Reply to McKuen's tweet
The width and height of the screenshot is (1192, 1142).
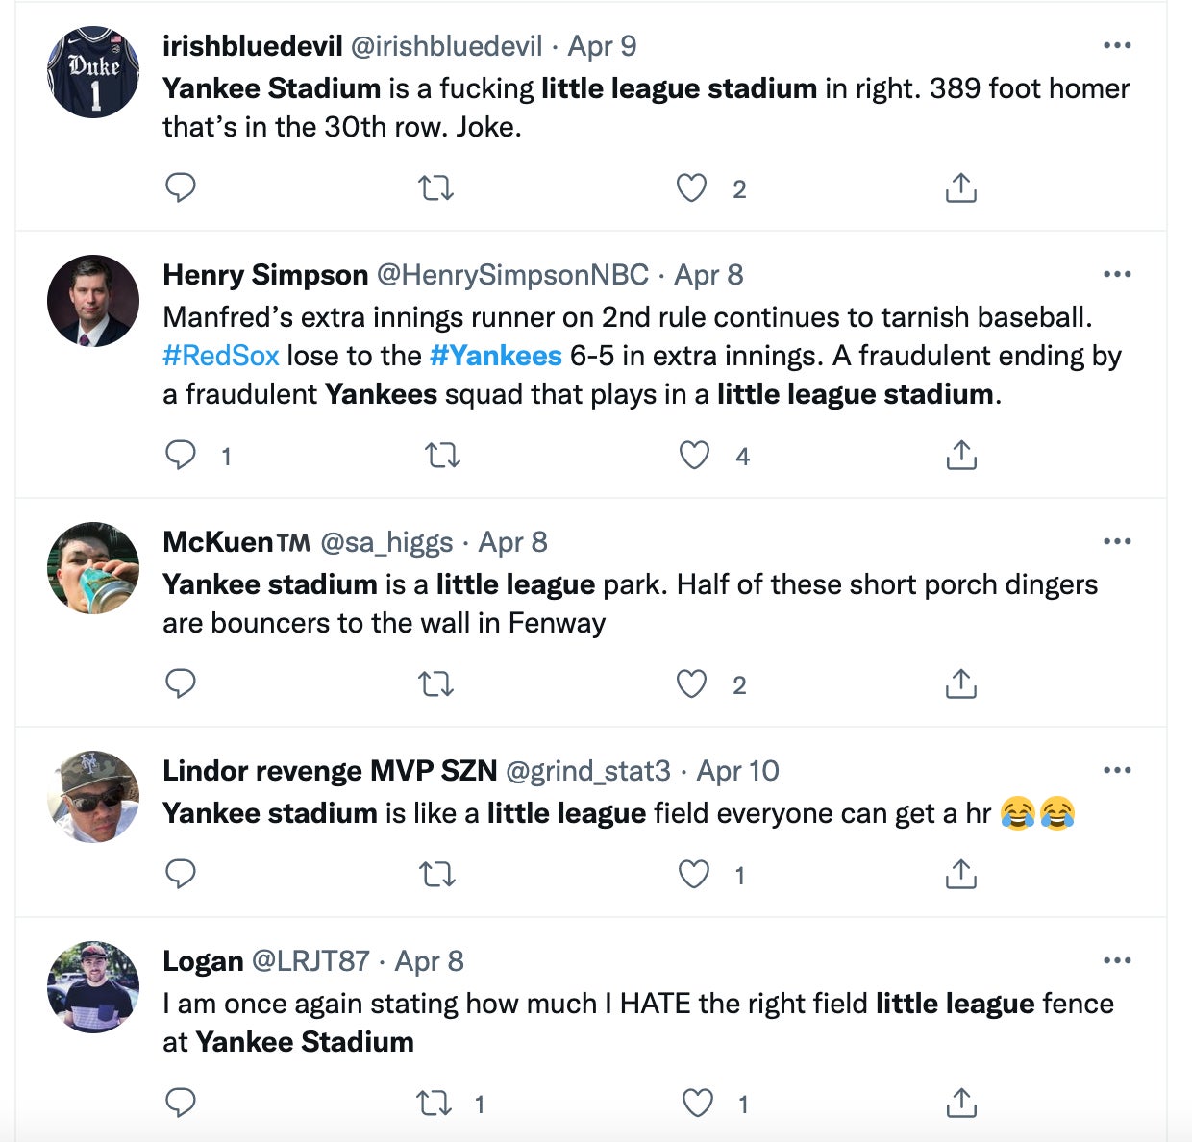pyautogui.click(x=181, y=683)
